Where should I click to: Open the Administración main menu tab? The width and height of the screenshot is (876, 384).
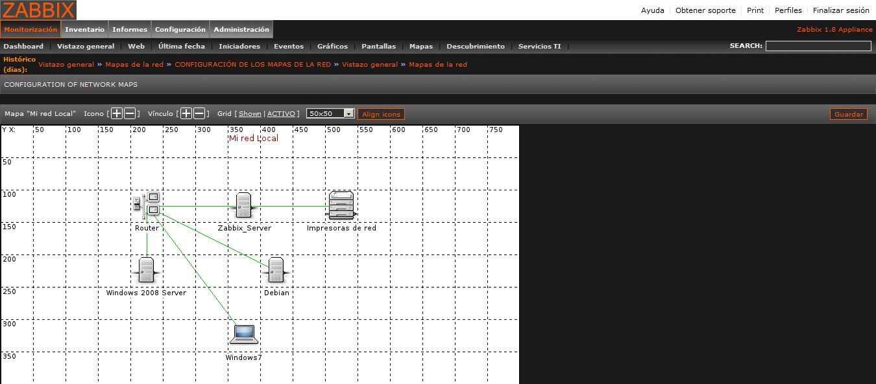241,29
